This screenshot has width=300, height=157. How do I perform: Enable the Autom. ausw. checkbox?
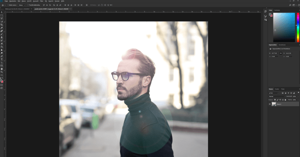pyautogui.click(x=9, y=5)
